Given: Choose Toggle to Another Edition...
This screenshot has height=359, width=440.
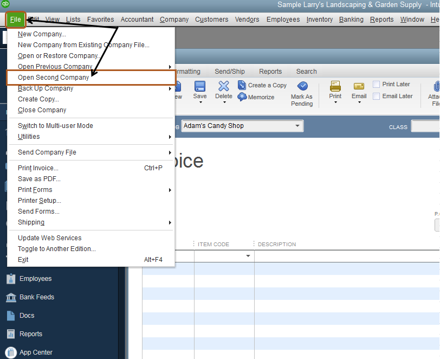Looking at the screenshot, I should pos(90,249).
